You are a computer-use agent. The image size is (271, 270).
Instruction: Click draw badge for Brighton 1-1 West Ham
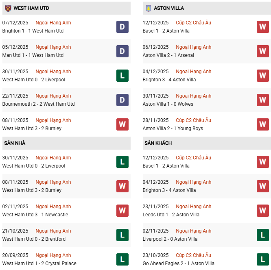(x=122, y=27)
